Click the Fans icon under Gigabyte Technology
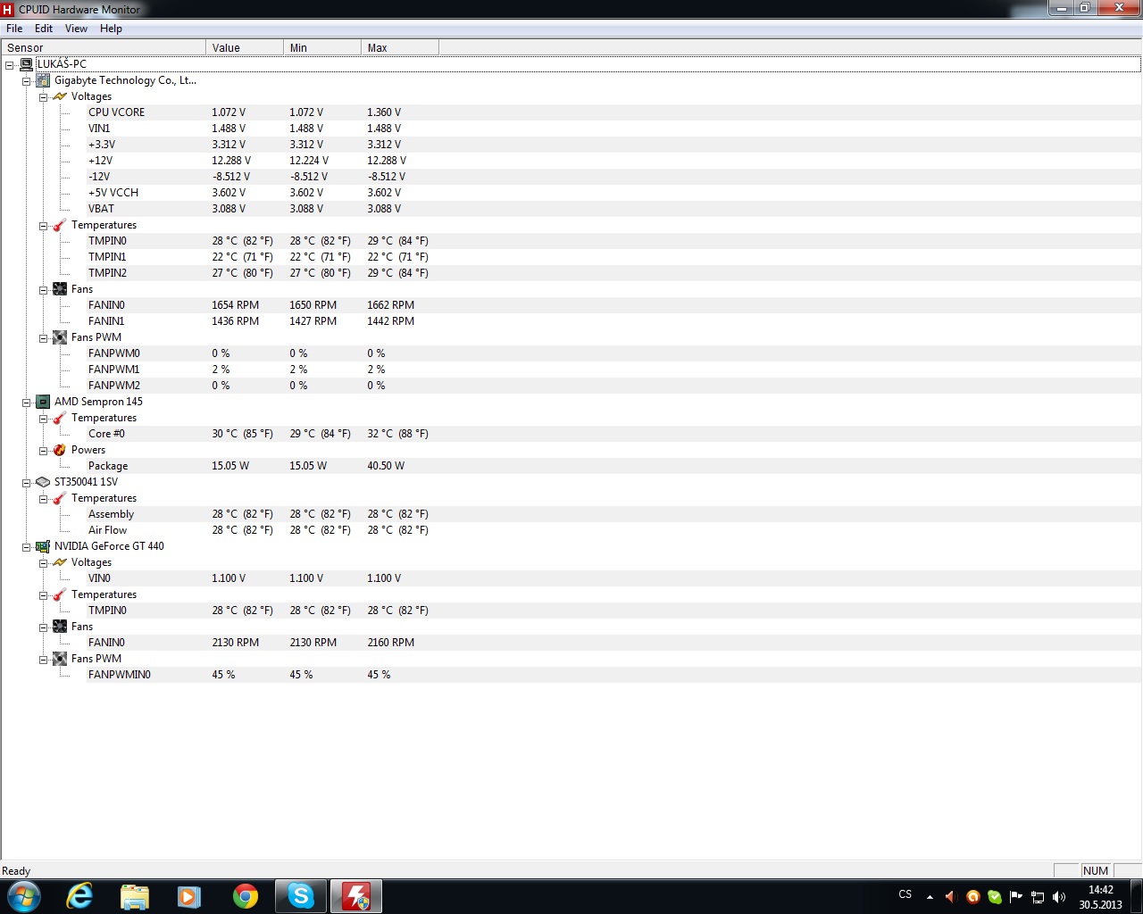 [x=60, y=289]
